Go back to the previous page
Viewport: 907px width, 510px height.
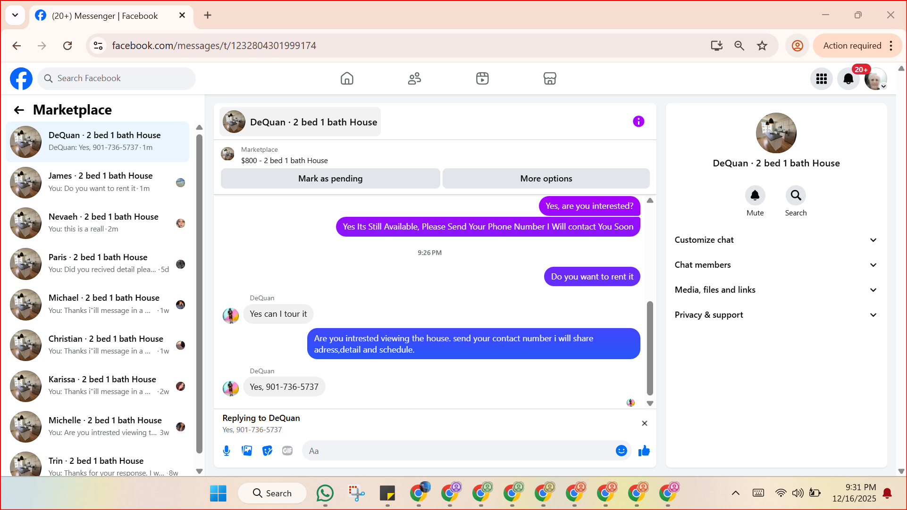pyautogui.click(x=17, y=46)
